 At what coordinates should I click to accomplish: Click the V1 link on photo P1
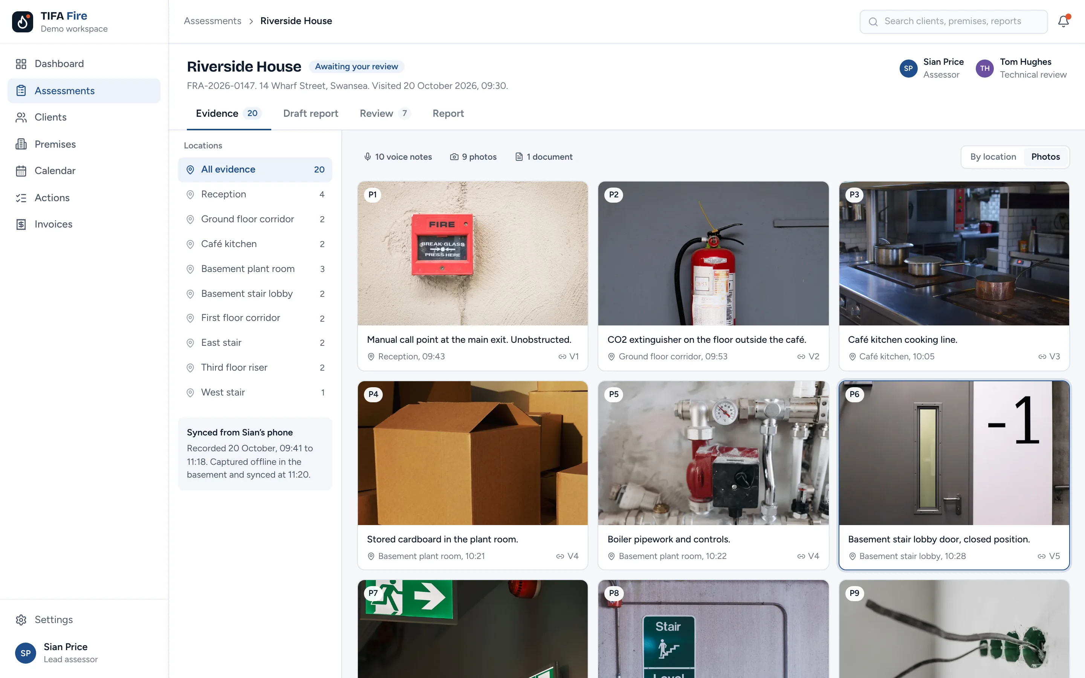pos(568,356)
